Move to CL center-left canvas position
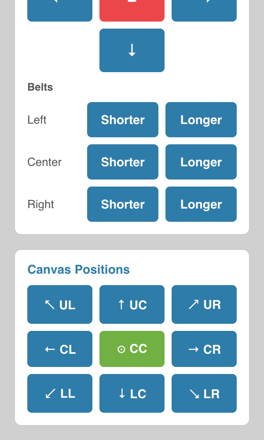 [60, 349]
